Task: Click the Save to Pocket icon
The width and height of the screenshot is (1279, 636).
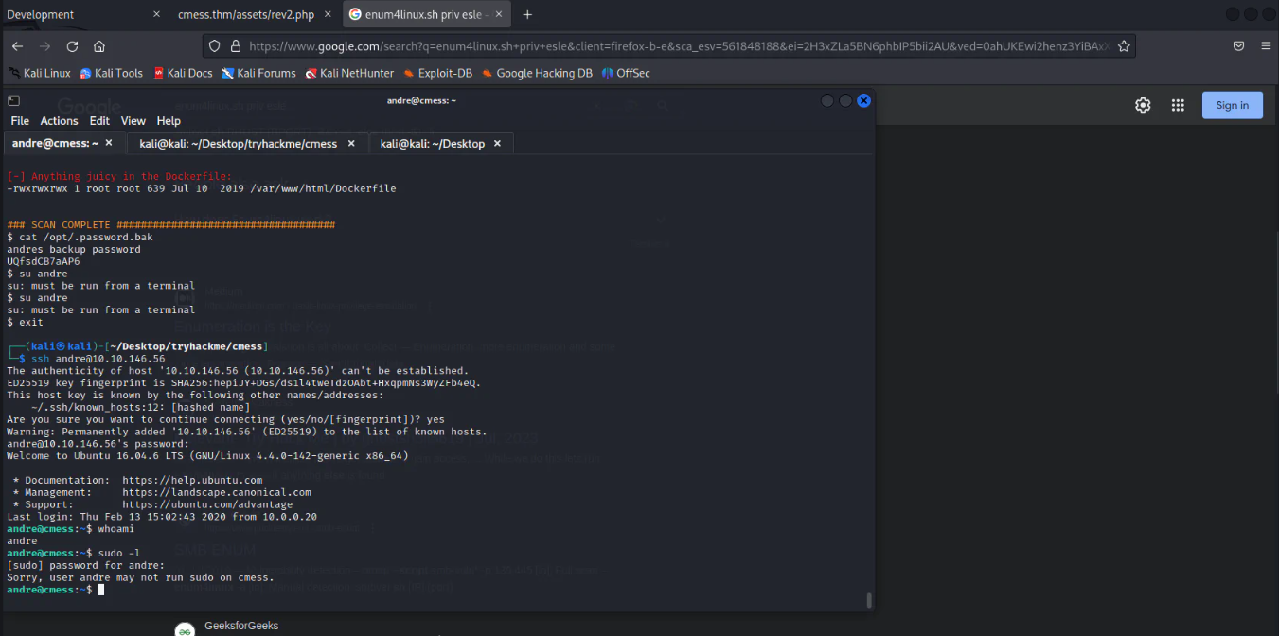Action: point(1238,46)
